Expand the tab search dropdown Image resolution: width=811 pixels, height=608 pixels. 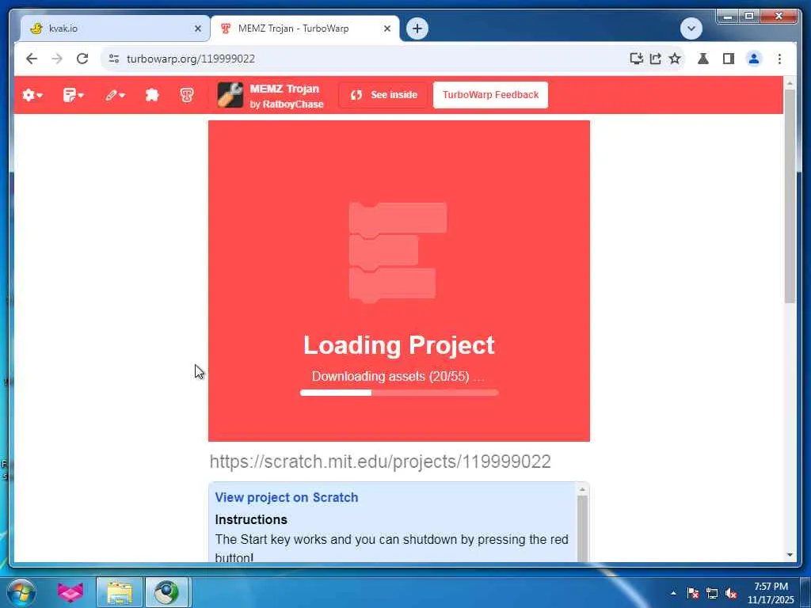[691, 28]
